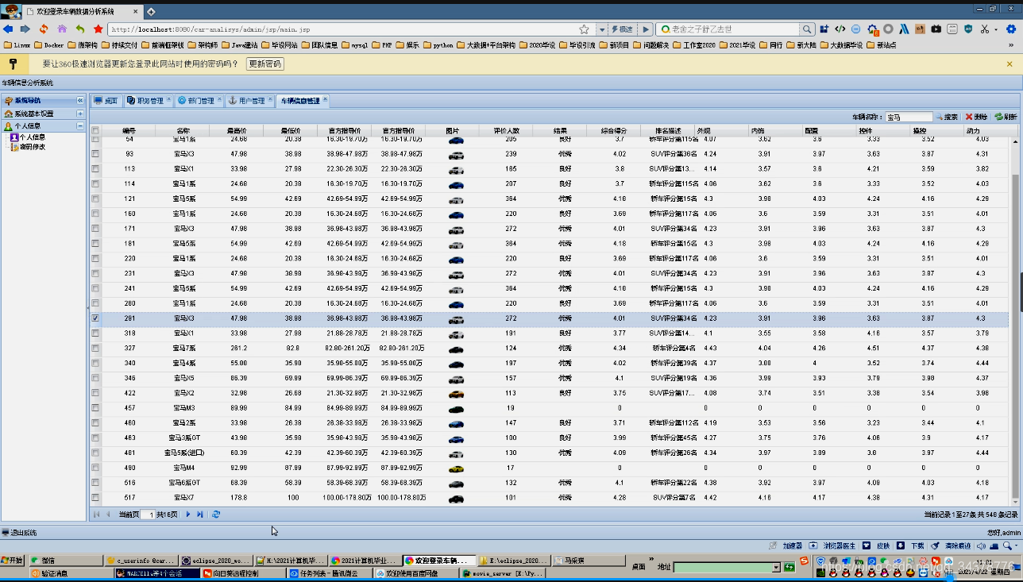The height and width of the screenshot is (582, 1023).
Task: Click the pagination refresh icon
Action: coord(215,515)
